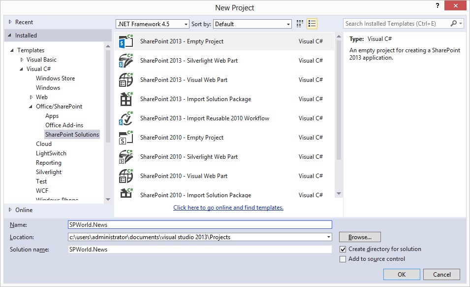Expand the Visual Basic node

[x=22, y=60]
